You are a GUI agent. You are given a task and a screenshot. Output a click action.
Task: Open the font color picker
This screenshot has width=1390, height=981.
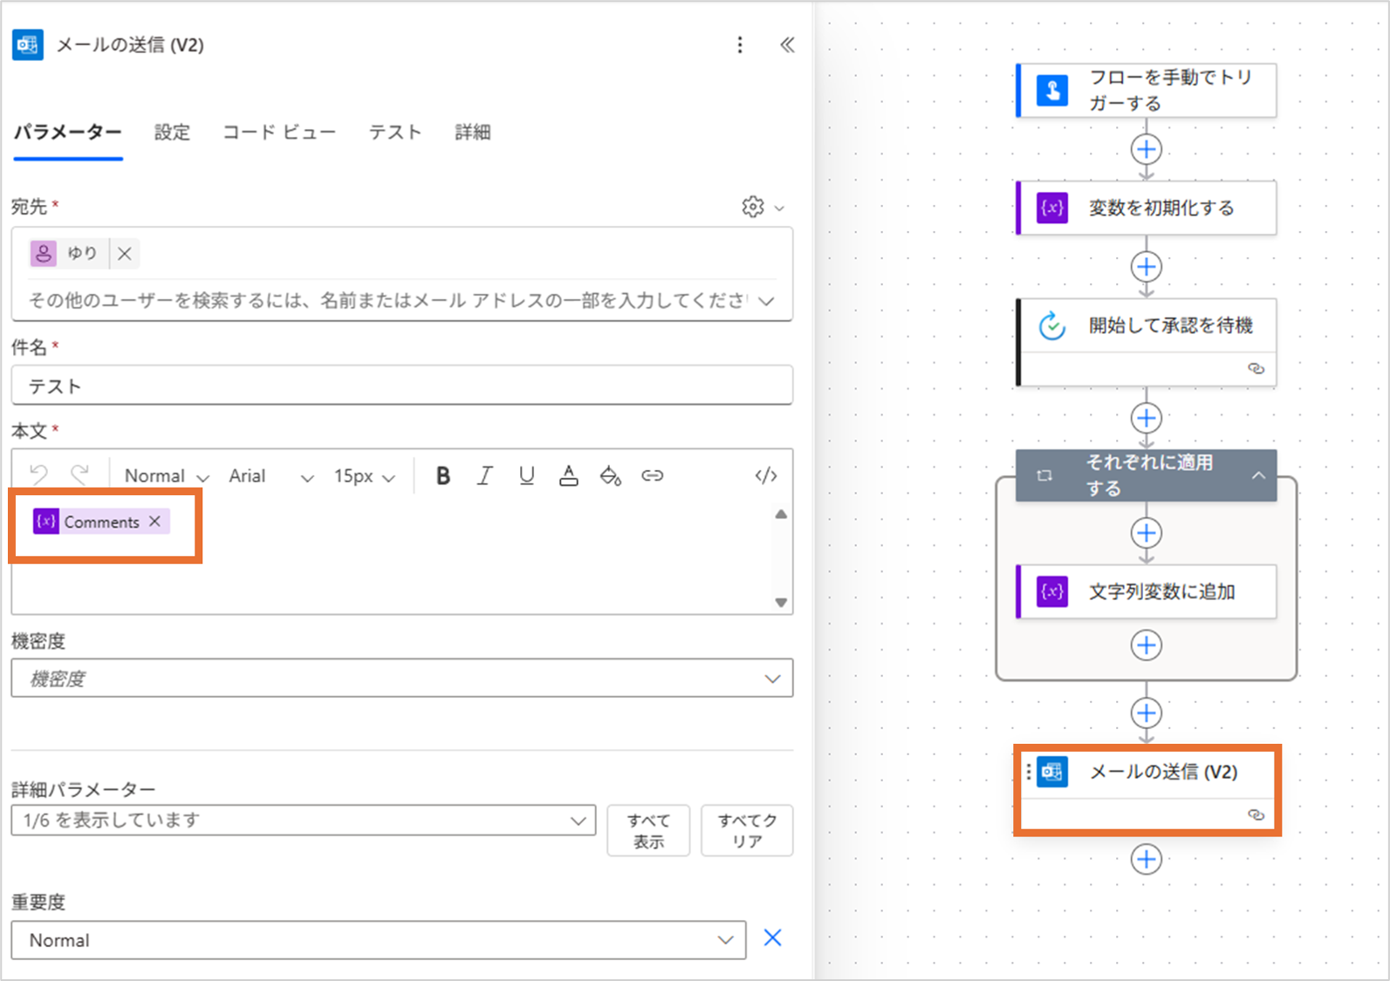pyautogui.click(x=568, y=475)
